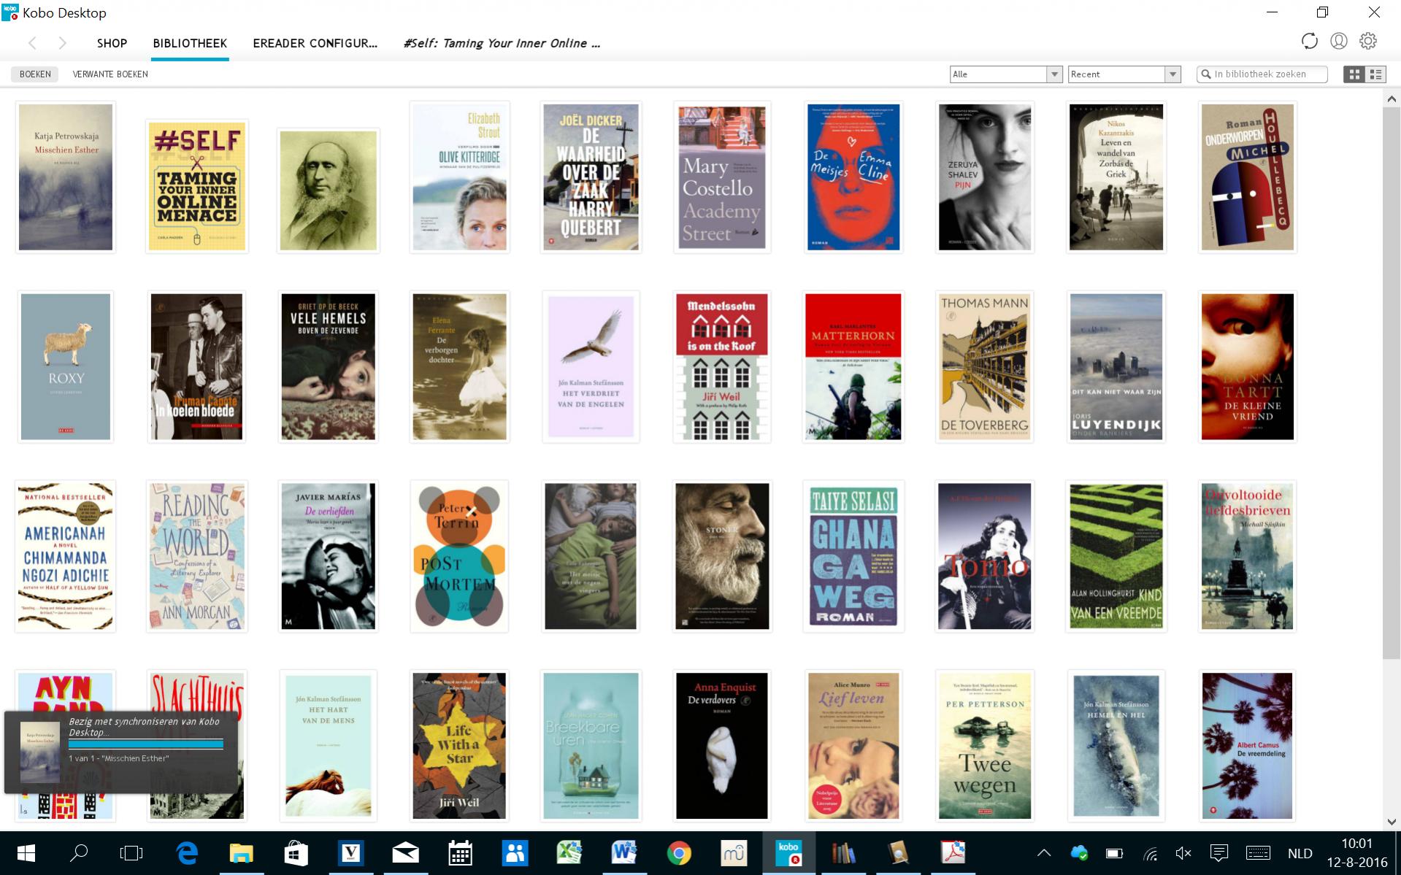Open De Meisjes by Emma Cline

(853, 177)
